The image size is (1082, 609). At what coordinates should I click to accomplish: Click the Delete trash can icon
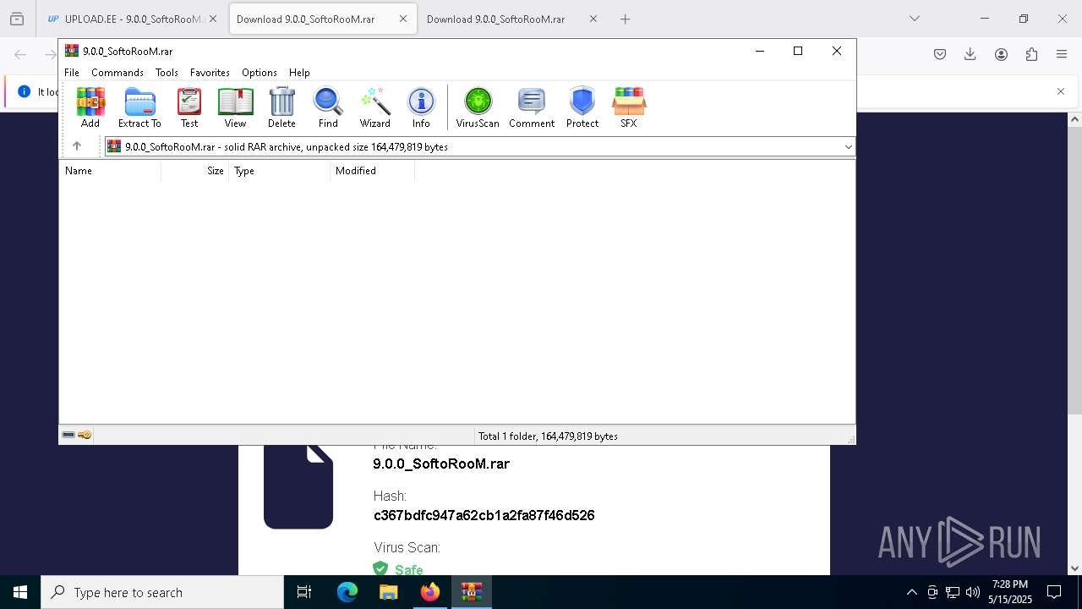[281, 107]
